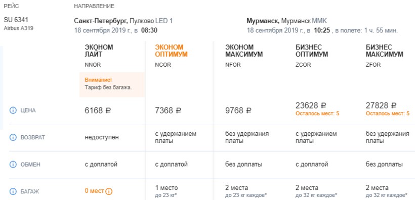Select the 23628 ₽ business price
This screenshot has height=200, width=415.
pos(311,106)
